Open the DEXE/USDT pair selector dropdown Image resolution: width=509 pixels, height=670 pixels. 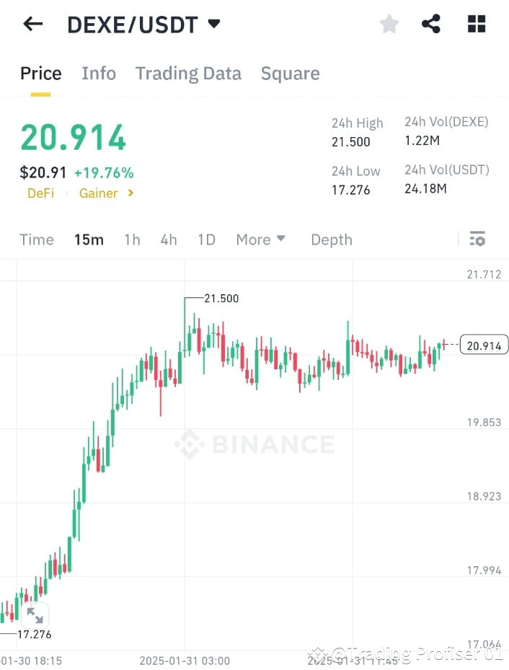pyautogui.click(x=213, y=24)
